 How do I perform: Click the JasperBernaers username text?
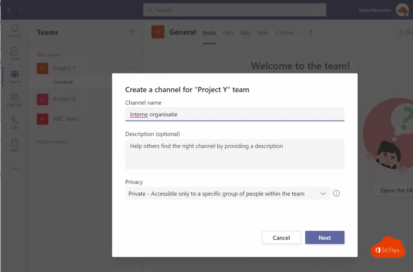[375, 10]
